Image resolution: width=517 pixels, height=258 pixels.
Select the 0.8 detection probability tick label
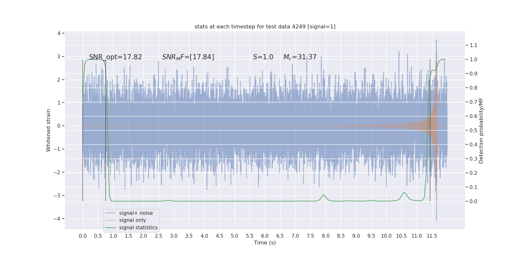473,88
